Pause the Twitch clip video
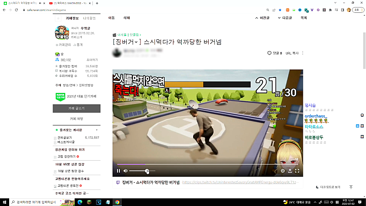This screenshot has height=206, width=366. pyautogui.click(x=118, y=171)
